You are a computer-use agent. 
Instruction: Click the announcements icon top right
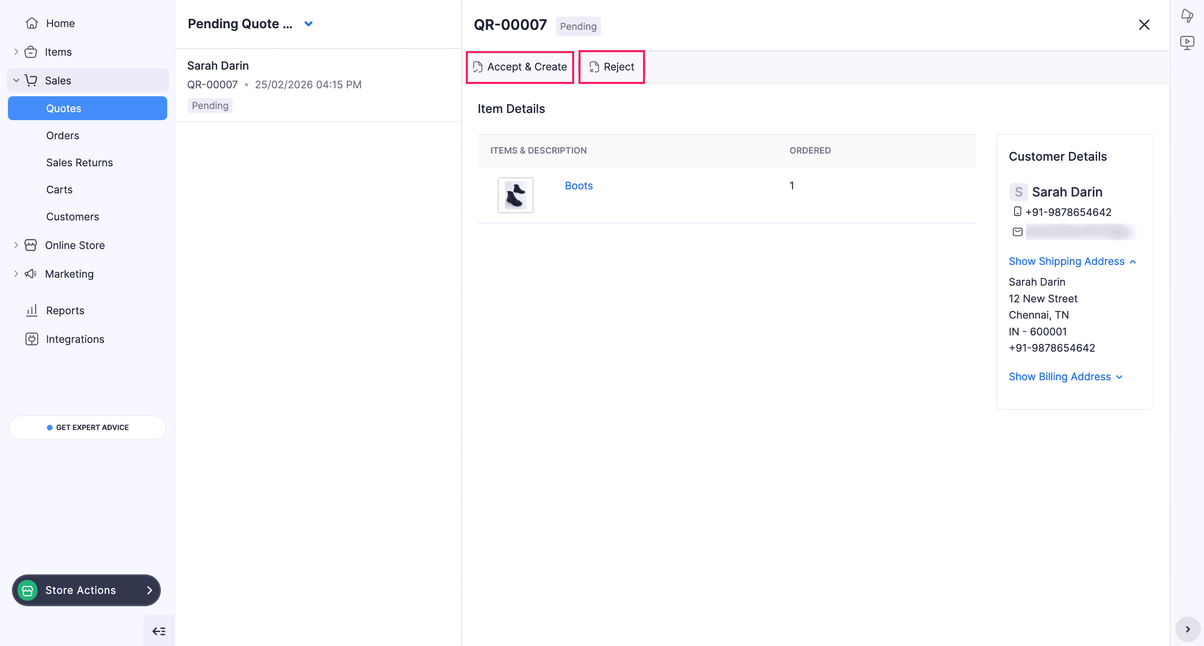tap(1187, 16)
